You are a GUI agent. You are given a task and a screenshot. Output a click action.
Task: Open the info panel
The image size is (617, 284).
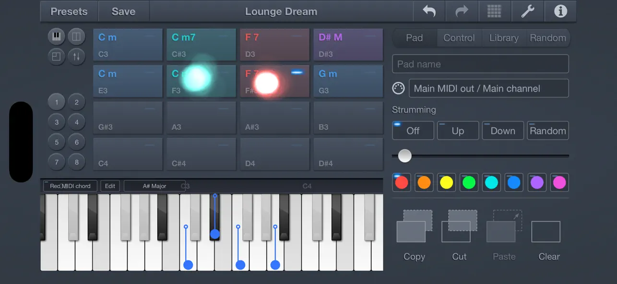[560, 11]
